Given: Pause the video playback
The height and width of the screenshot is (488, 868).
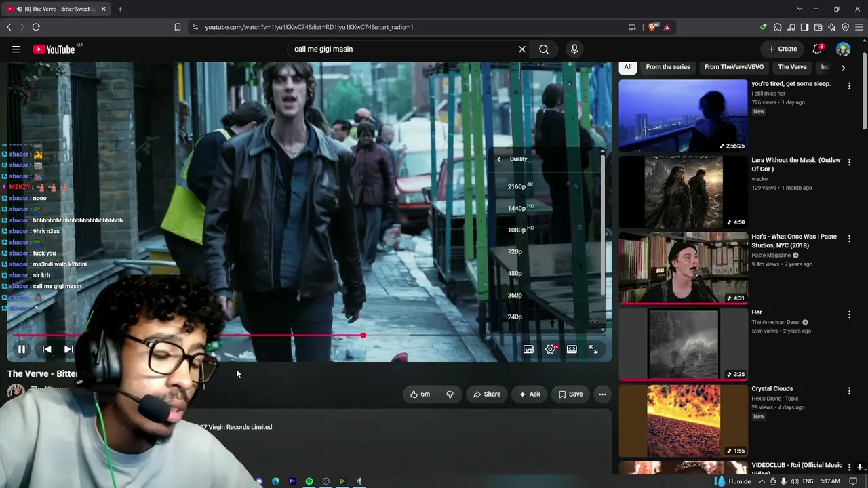Looking at the screenshot, I should click(x=21, y=349).
